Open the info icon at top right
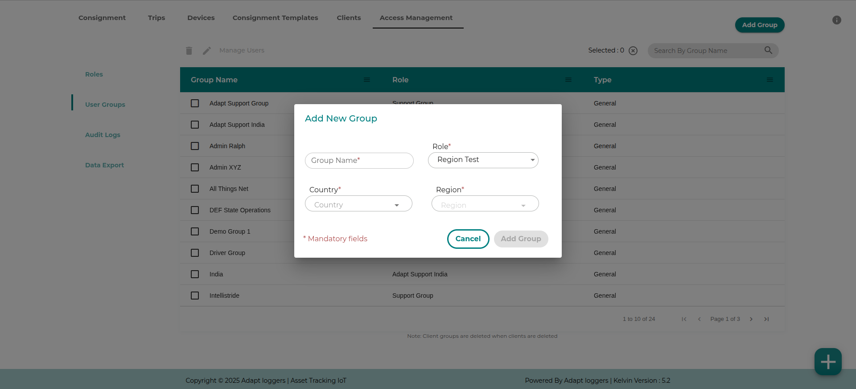This screenshot has width=856, height=389. 837,20
